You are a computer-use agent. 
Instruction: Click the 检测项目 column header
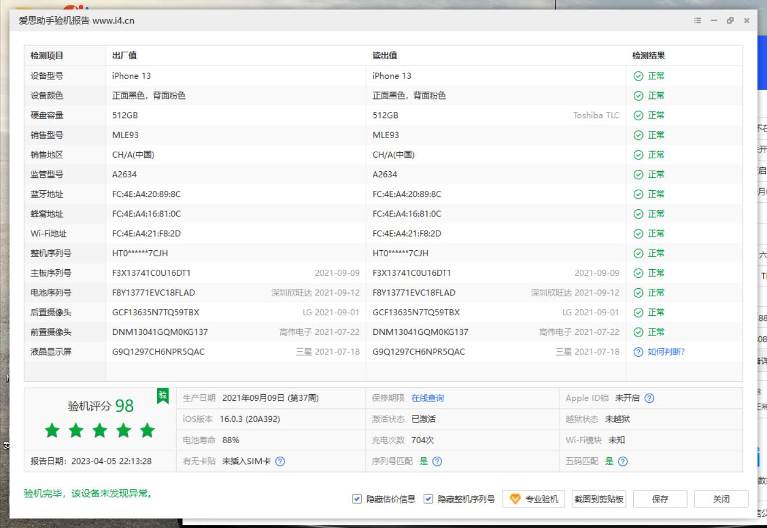(x=47, y=55)
